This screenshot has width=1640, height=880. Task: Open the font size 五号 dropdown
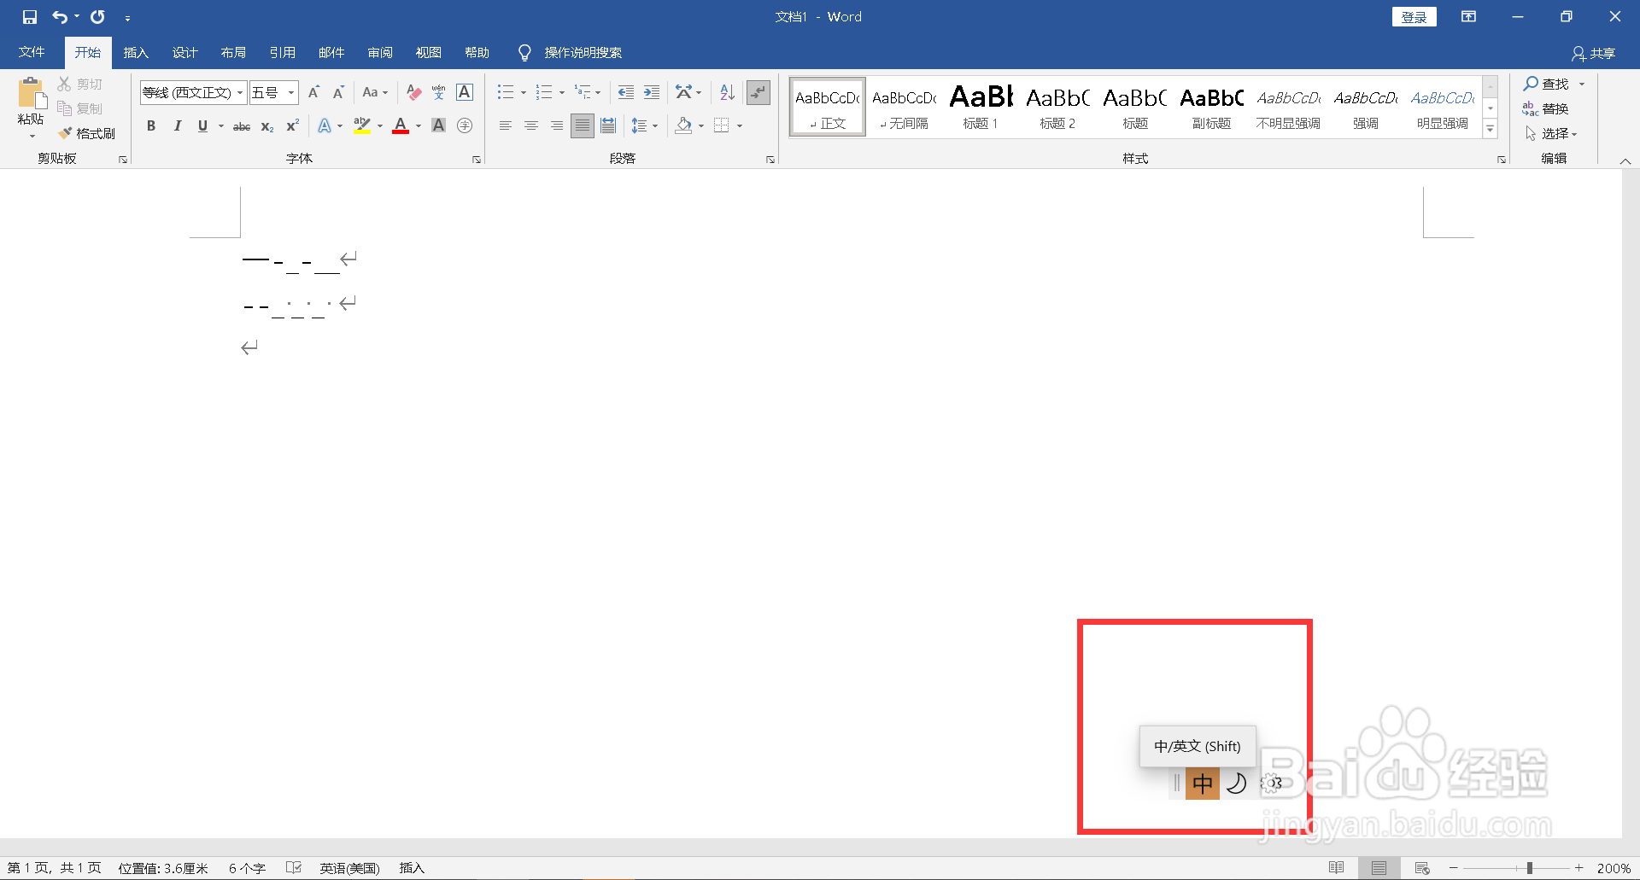291,92
